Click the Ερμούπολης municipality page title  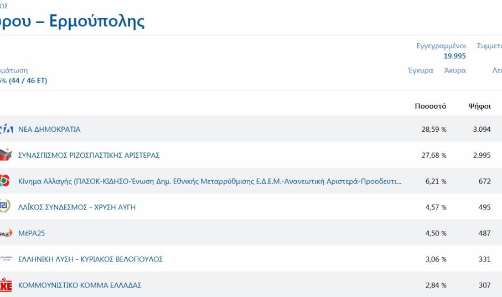[72, 21]
